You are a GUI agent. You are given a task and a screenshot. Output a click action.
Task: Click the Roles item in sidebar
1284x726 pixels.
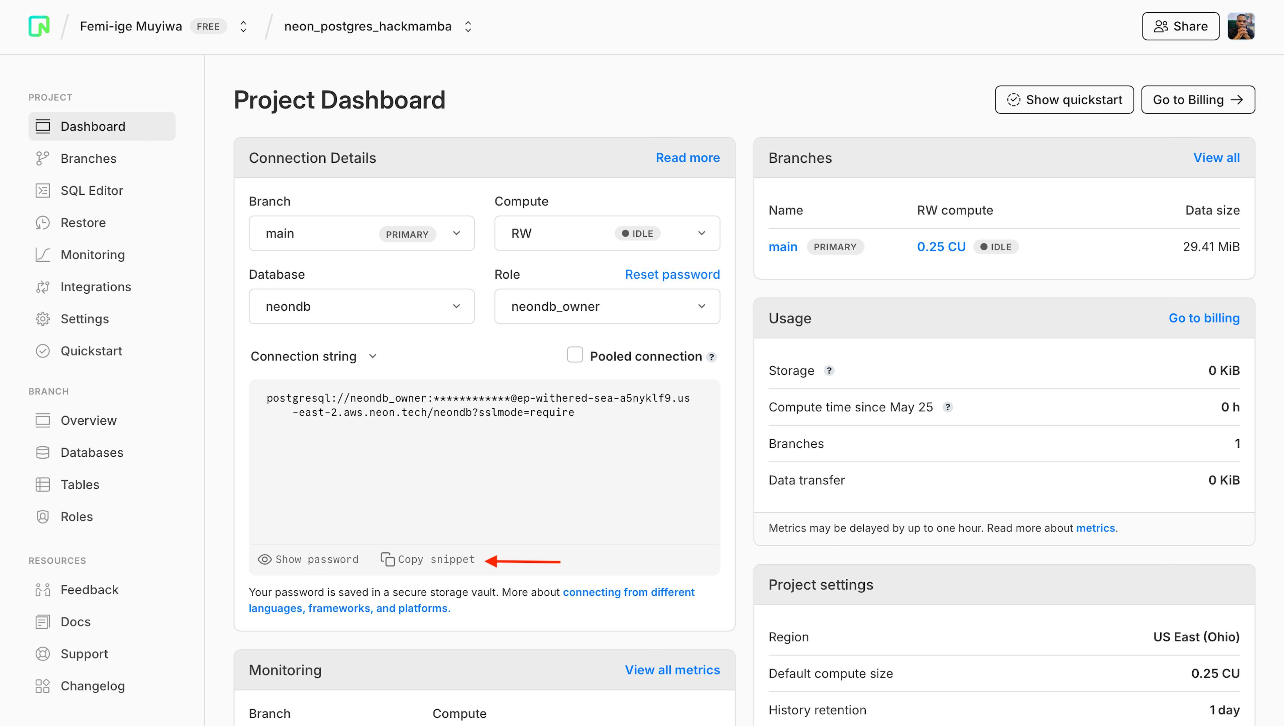coord(77,516)
